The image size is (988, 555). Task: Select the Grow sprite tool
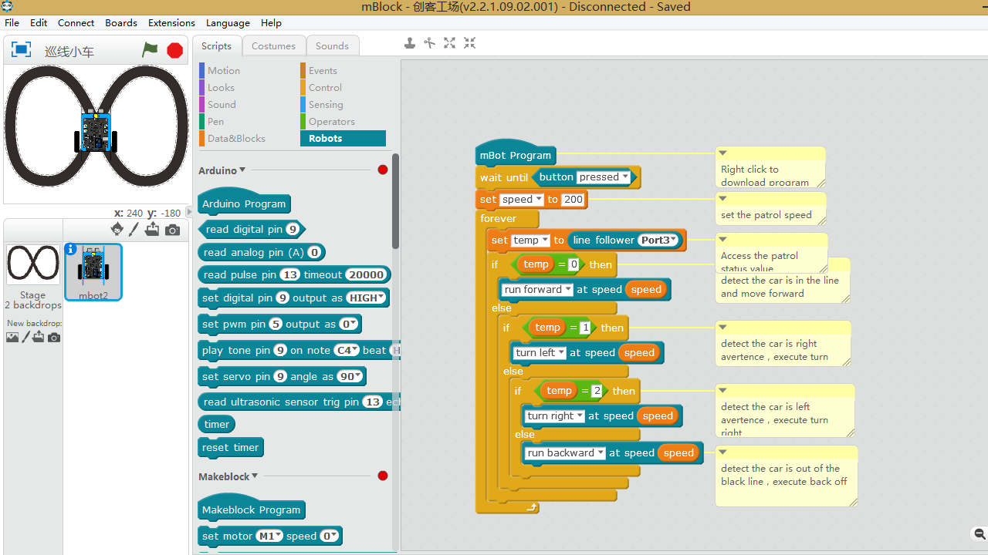pos(449,43)
